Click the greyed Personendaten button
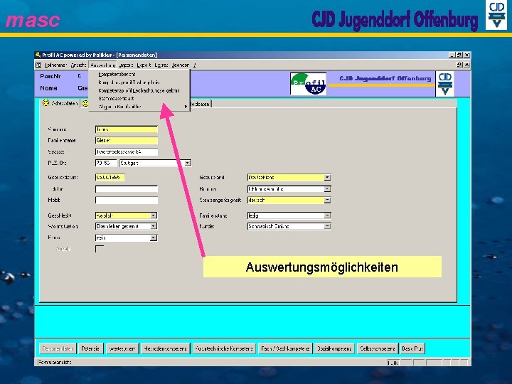Image resolution: width=512 pixels, height=384 pixels. [58, 348]
